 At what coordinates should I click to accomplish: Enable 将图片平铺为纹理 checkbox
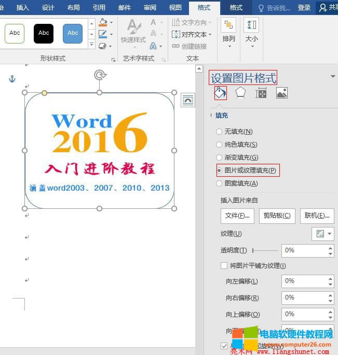[x=224, y=266]
